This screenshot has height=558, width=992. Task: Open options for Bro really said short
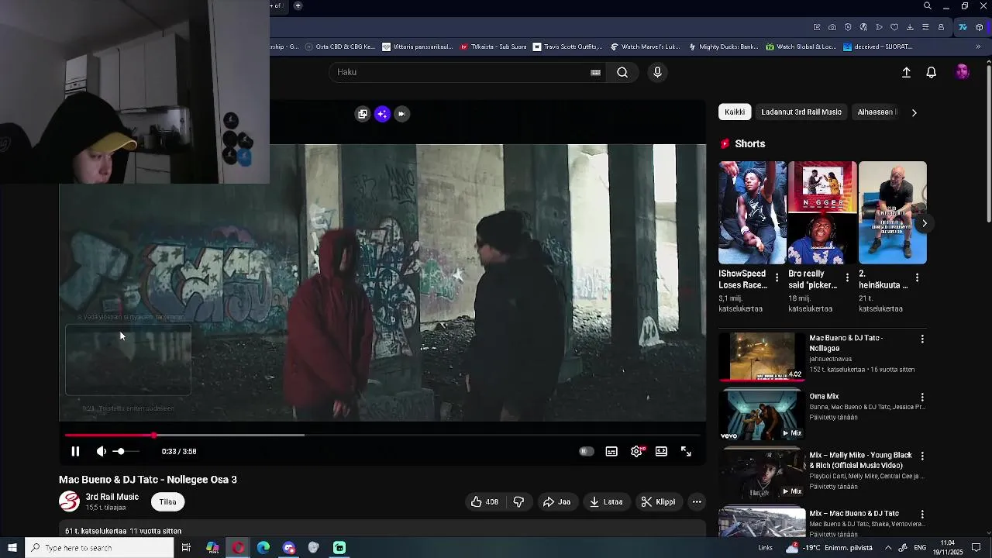(x=847, y=277)
